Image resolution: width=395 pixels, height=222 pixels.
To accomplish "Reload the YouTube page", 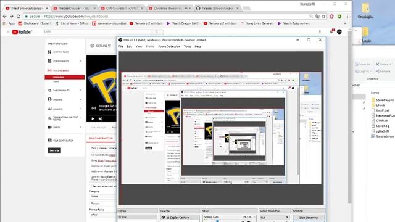I will [19, 16].
